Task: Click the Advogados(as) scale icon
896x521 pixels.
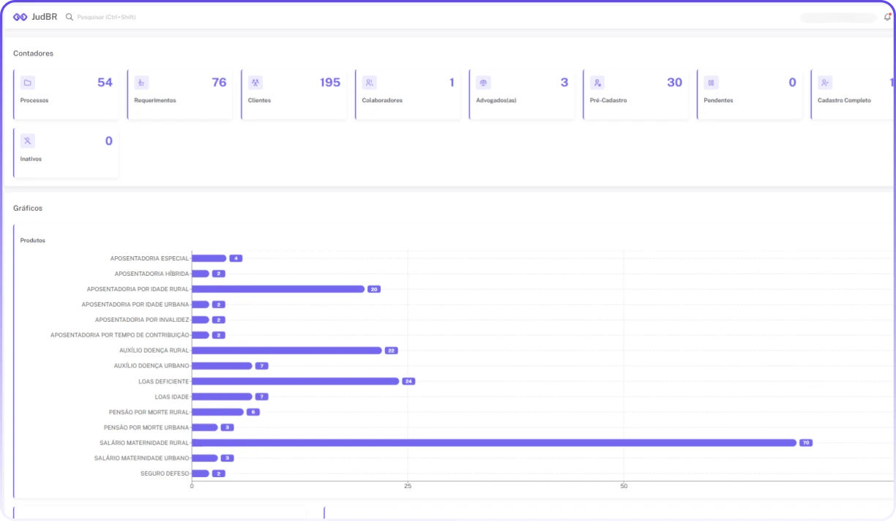Action: click(x=483, y=83)
